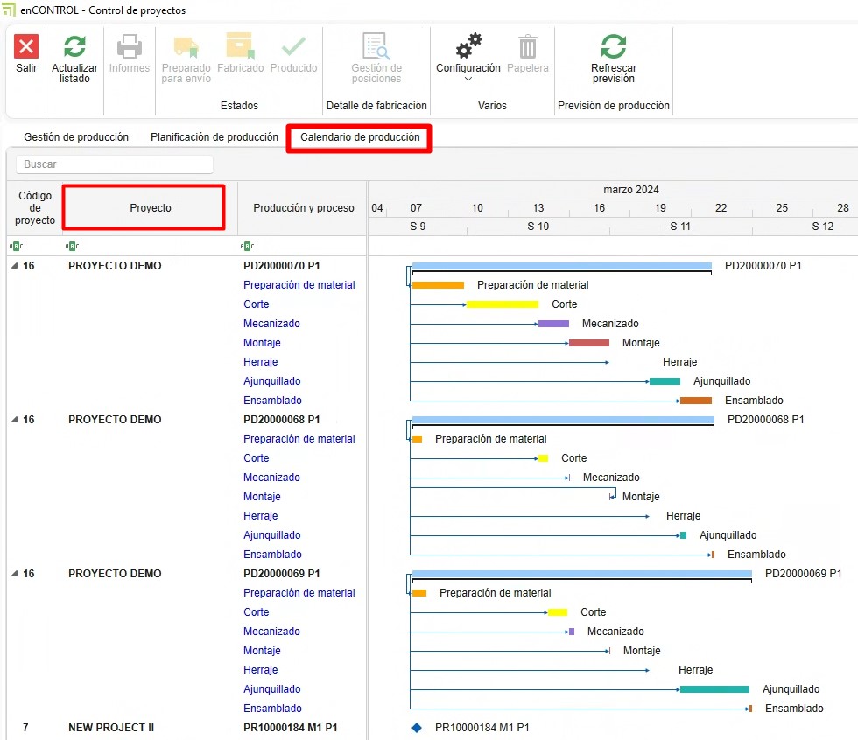
Task: Click PD20000070 P1 production cell
Action: pos(281,266)
